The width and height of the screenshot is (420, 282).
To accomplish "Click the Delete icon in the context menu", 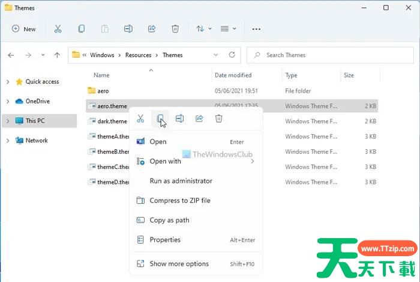I will [218, 118].
